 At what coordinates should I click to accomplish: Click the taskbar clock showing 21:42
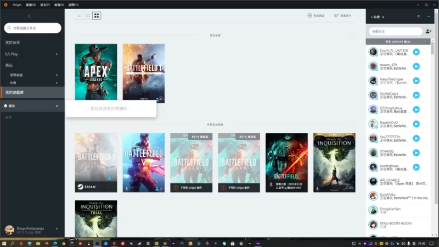tap(421, 244)
